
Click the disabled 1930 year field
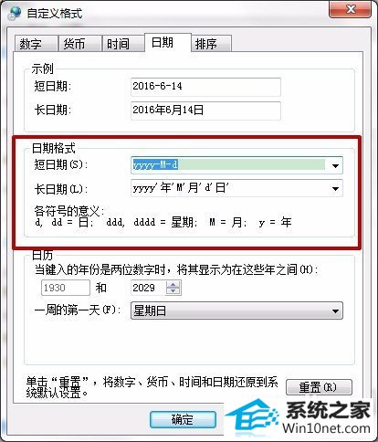pos(66,288)
